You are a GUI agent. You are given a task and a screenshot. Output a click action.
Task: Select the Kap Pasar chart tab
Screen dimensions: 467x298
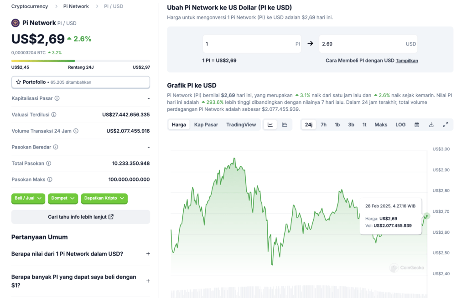(206, 125)
